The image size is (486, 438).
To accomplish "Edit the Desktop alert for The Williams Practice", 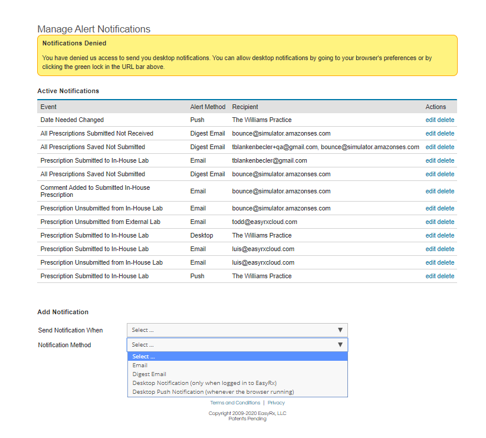I will pos(430,235).
